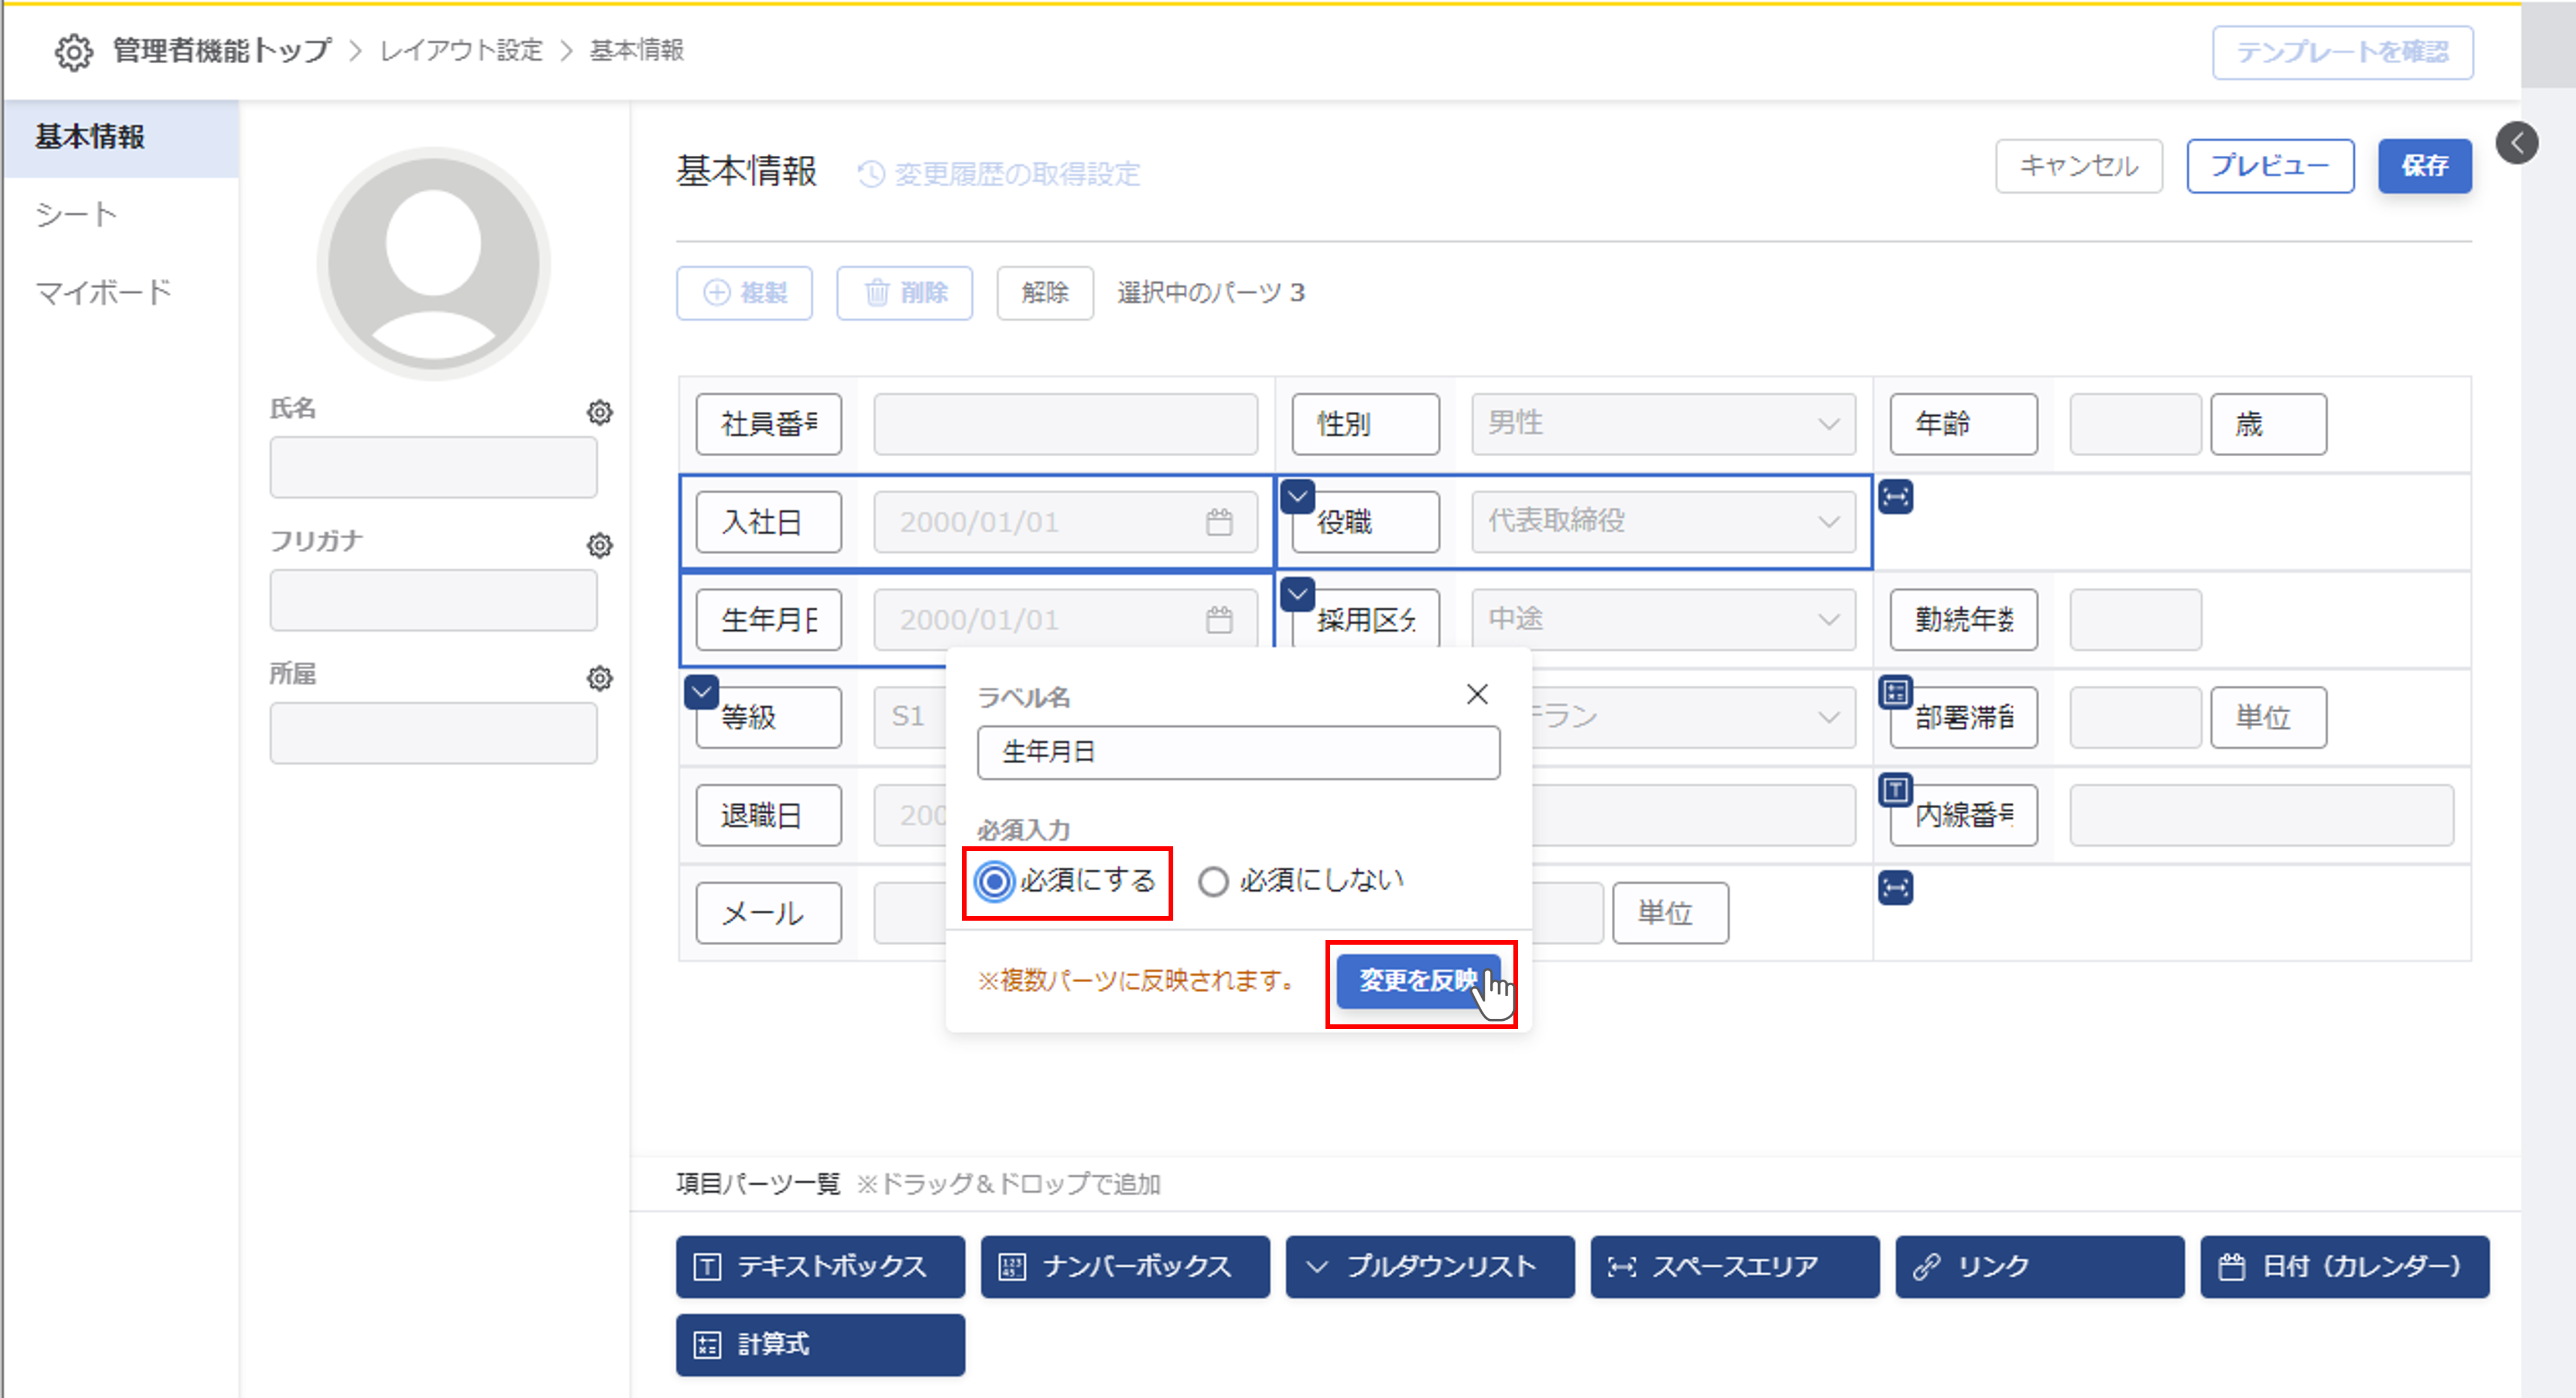The height and width of the screenshot is (1398, 2576).
Task: Expand the 採用区分 dropdown showing 中途
Action: tap(1662, 620)
